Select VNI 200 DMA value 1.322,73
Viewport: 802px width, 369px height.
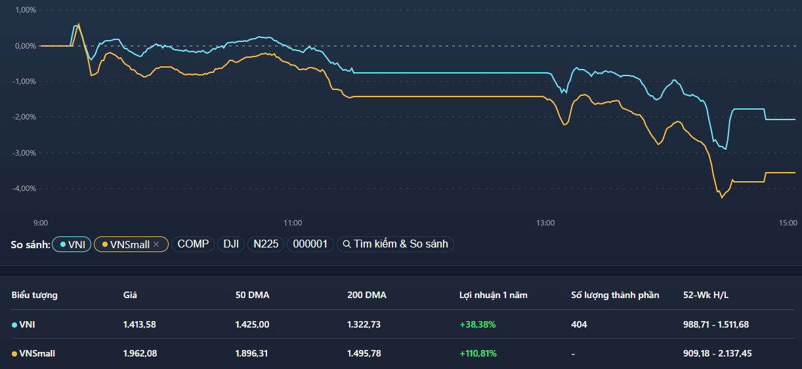pyautogui.click(x=364, y=324)
